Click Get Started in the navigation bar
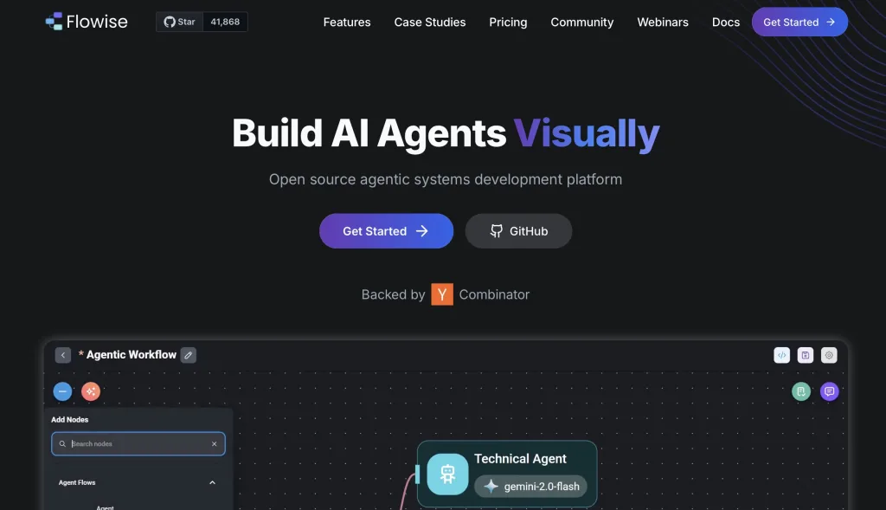This screenshot has height=510, width=886. [799, 22]
